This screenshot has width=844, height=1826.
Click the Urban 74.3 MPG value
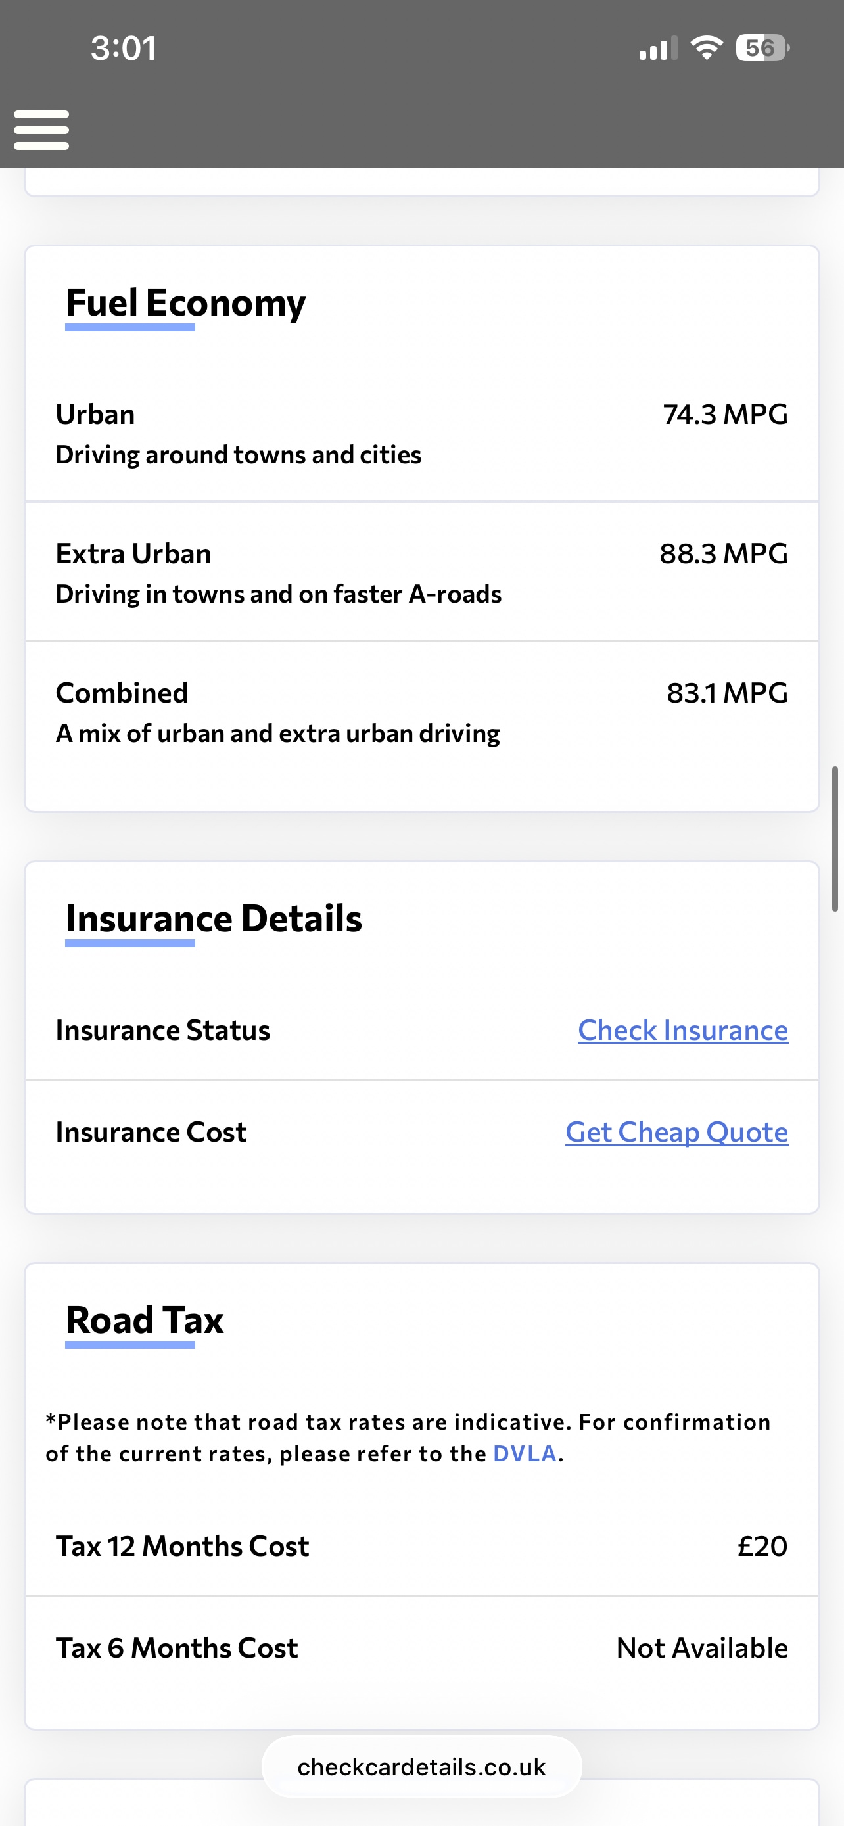pos(725,414)
